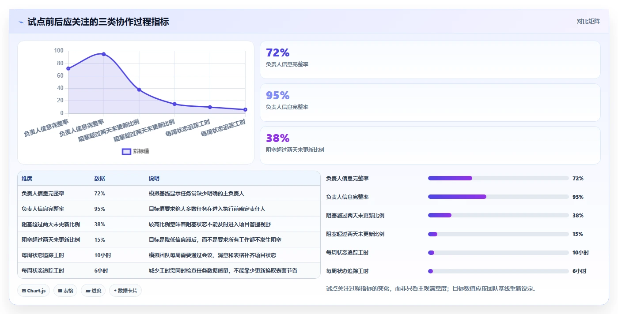Click the chart data point at value 15
This screenshot has height=314, width=618.
[x=174, y=104]
